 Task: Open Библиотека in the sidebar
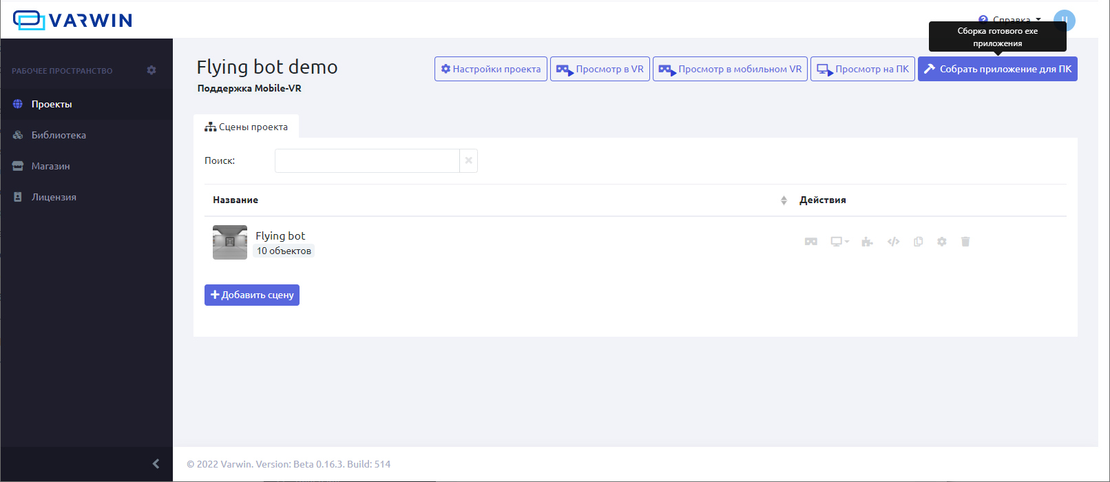86,135
